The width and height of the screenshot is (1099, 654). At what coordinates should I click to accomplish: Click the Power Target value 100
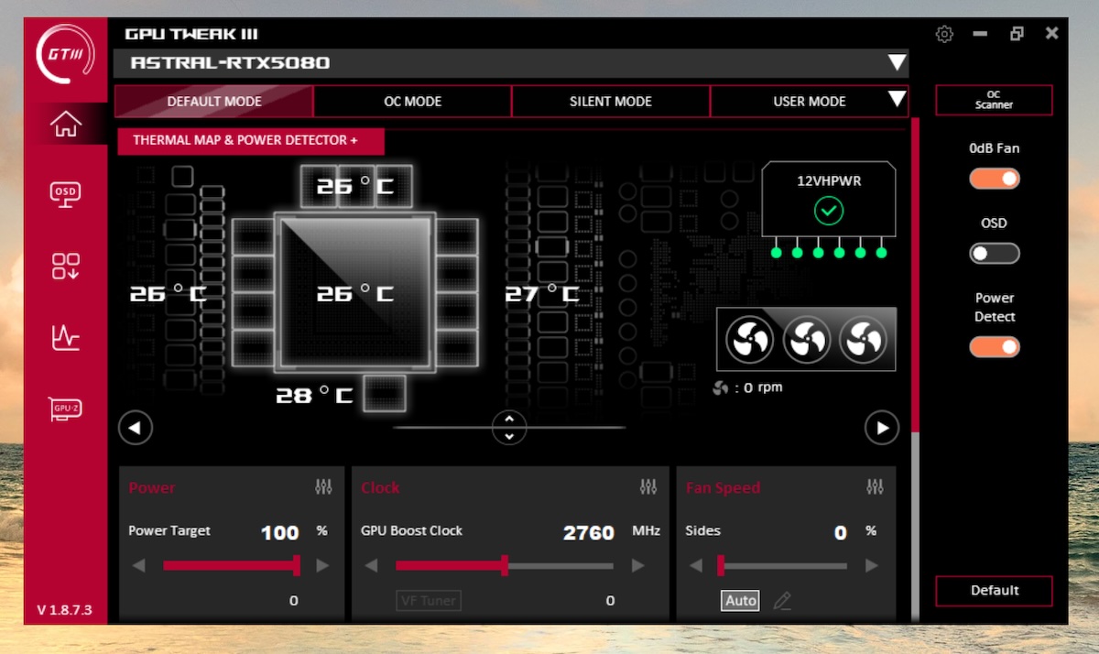[280, 533]
